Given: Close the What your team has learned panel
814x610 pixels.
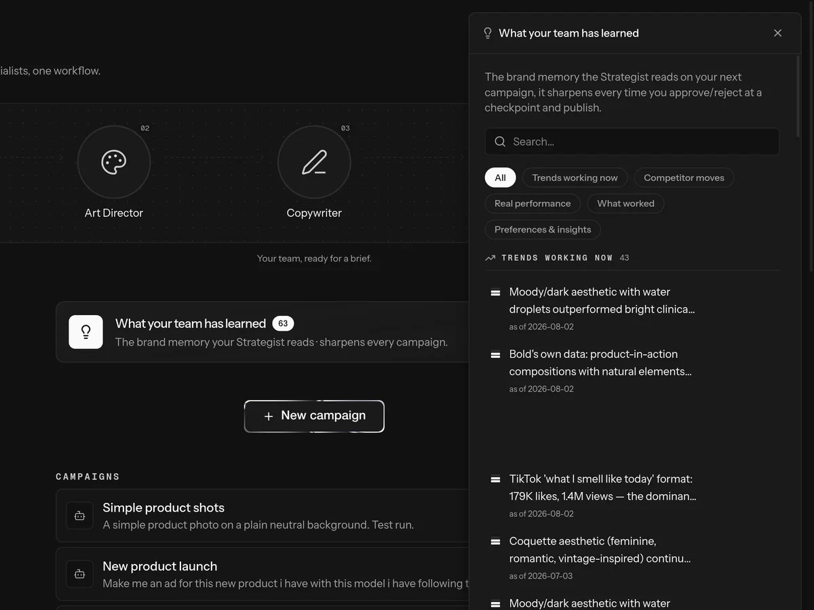Looking at the screenshot, I should [777, 33].
